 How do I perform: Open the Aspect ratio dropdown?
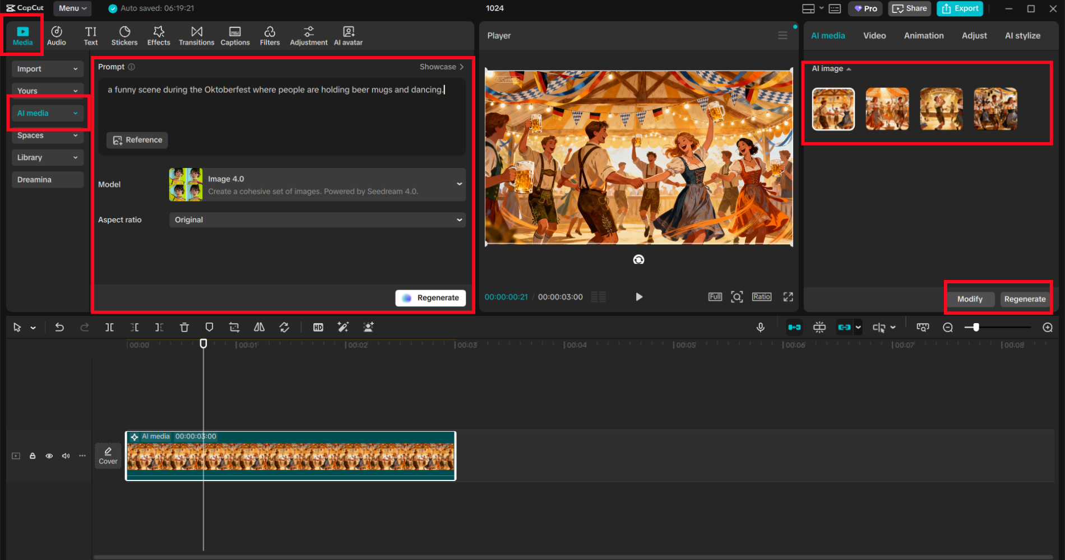pos(317,220)
